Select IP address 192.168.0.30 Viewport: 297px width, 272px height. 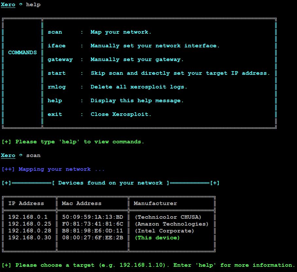30,237
